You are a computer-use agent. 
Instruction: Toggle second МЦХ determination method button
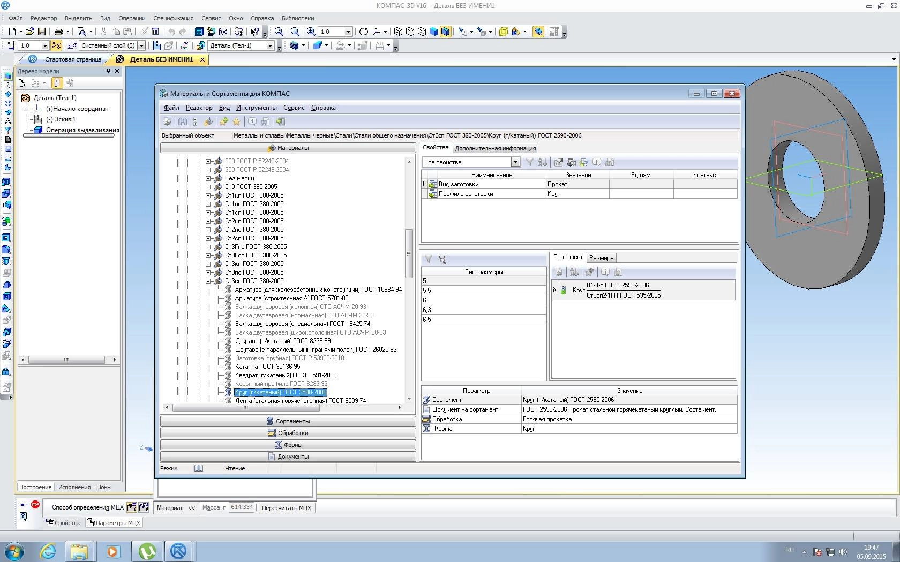click(143, 507)
